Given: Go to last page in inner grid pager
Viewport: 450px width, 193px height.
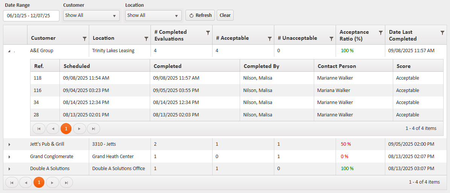Looking at the screenshot, I should [x=93, y=128].
